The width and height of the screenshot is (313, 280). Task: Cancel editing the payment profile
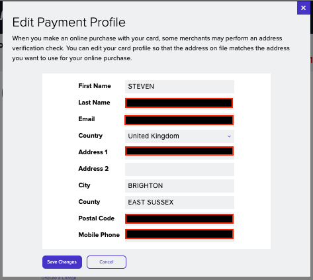(107, 262)
